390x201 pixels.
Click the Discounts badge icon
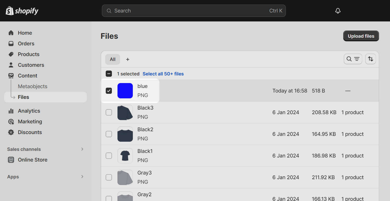point(11,132)
